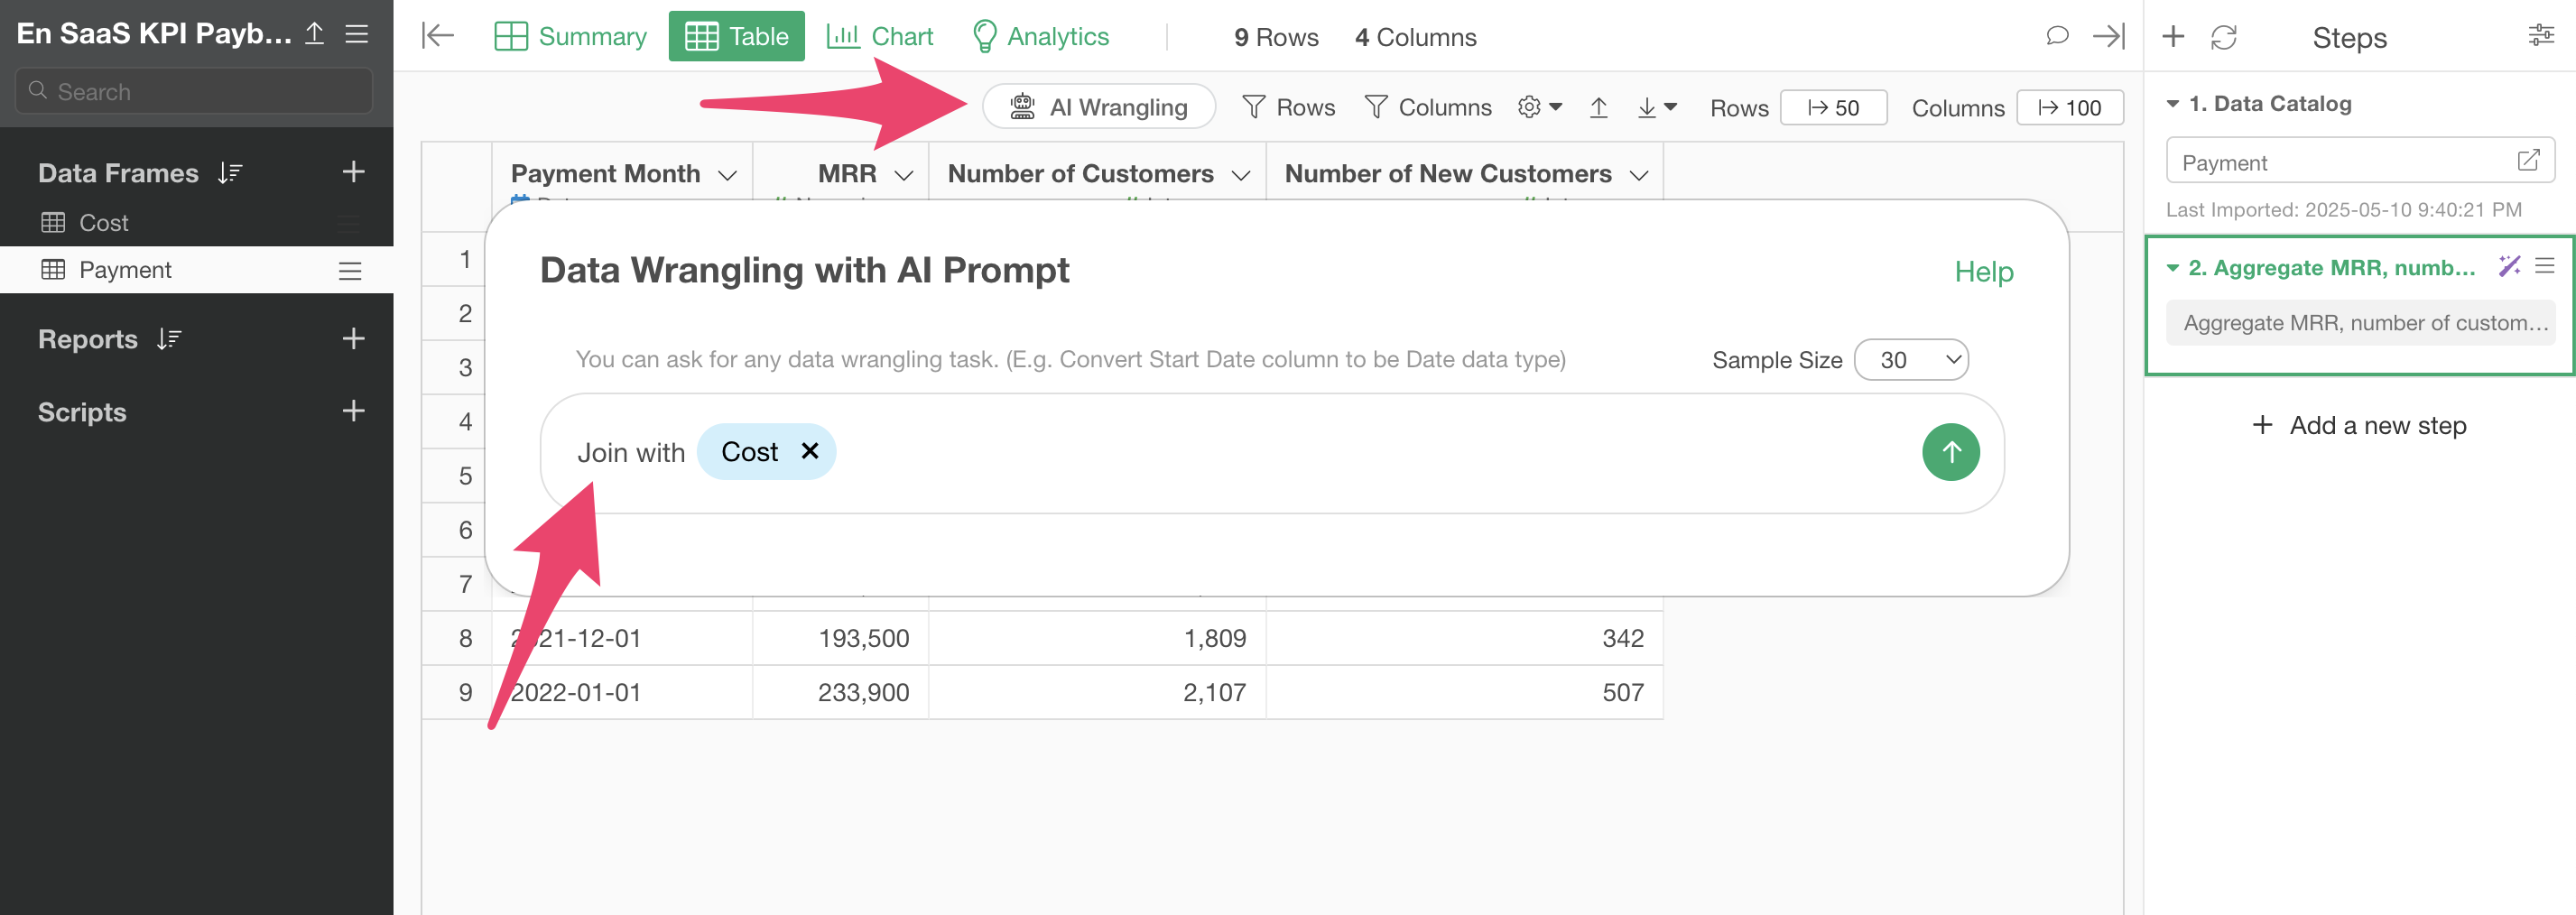Select row number 3
The image size is (2576, 915).
[457, 367]
